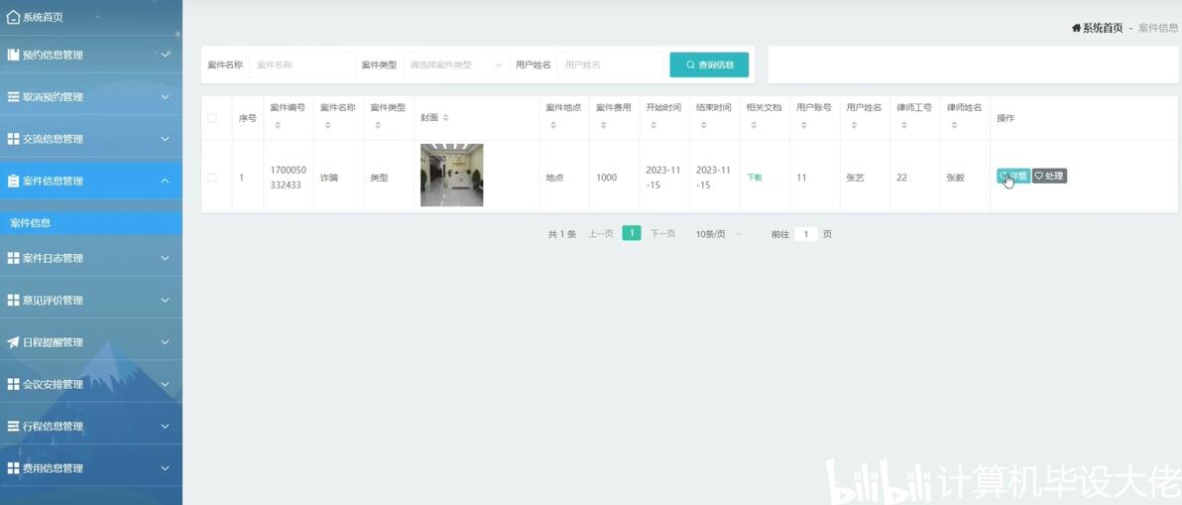
Task: Click the 查询信息 search button
Action: [709, 64]
